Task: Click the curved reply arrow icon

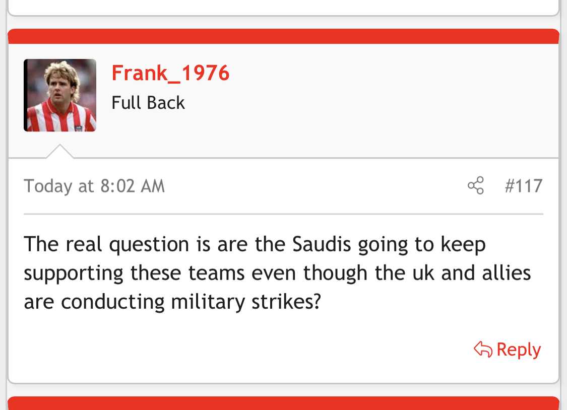Action: point(483,350)
